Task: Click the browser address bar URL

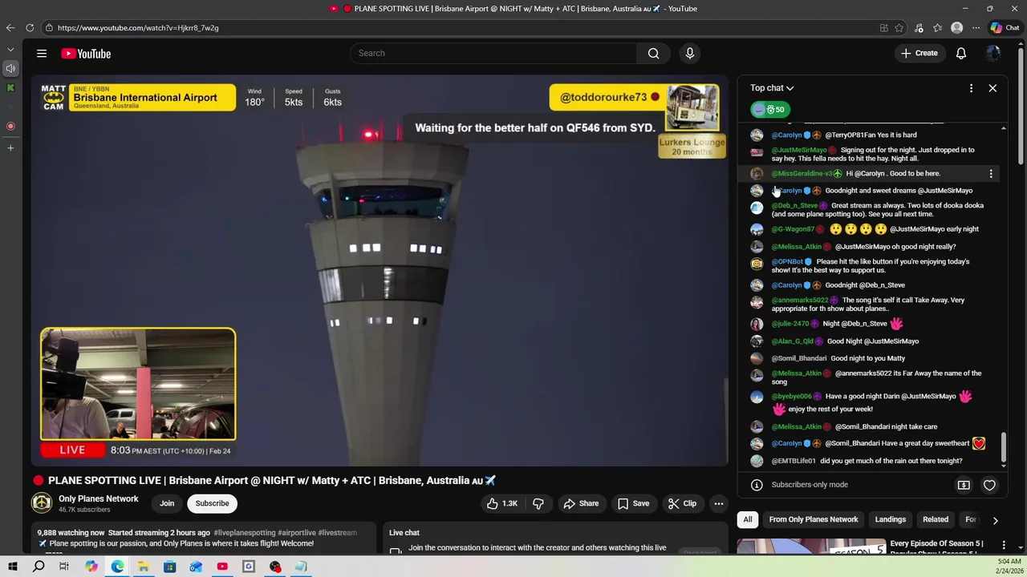Action: [x=138, y=28]
